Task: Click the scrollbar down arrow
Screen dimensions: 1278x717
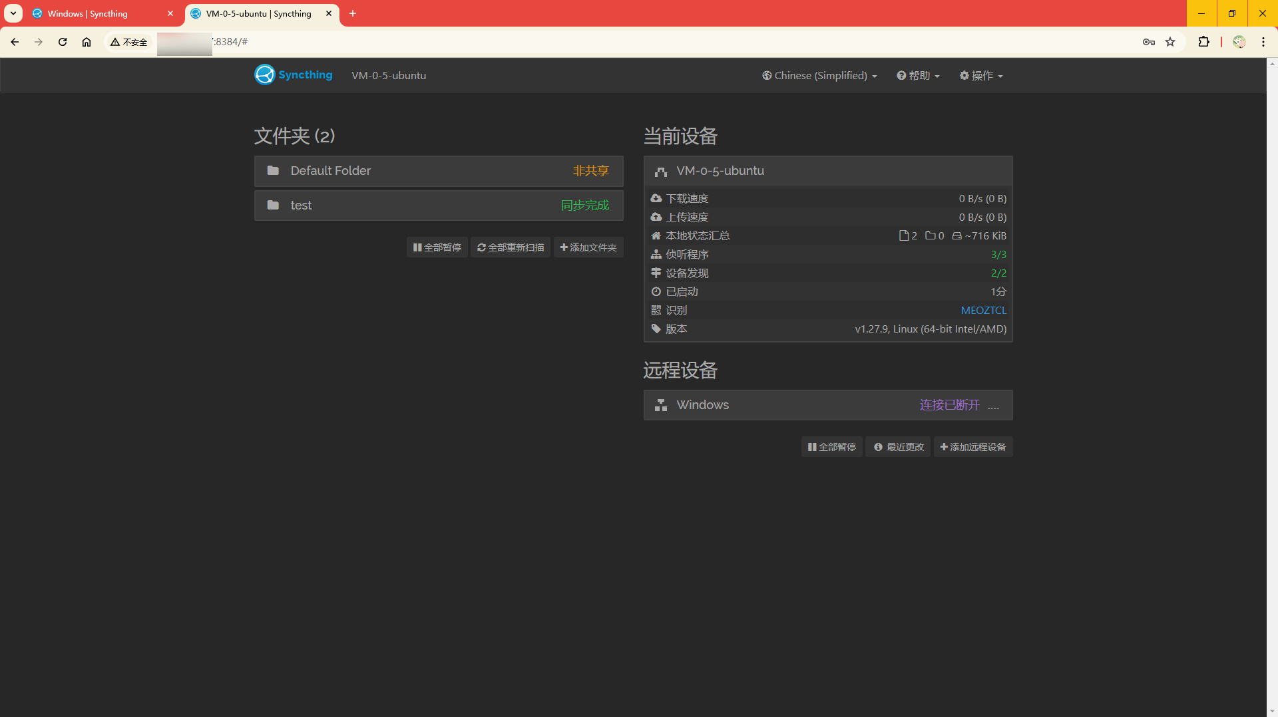Action: [1273, 712]
